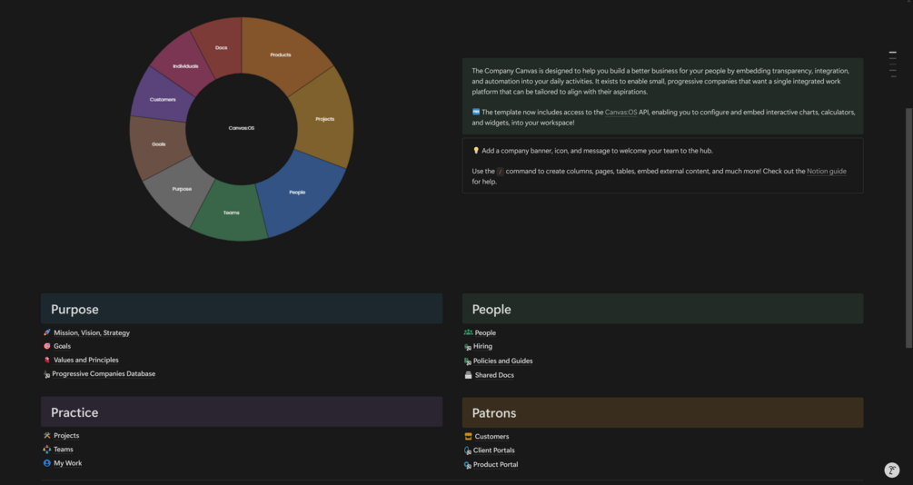Screen dimensions: 913x485
Task: Open the Hiring page
Action: 482,346
